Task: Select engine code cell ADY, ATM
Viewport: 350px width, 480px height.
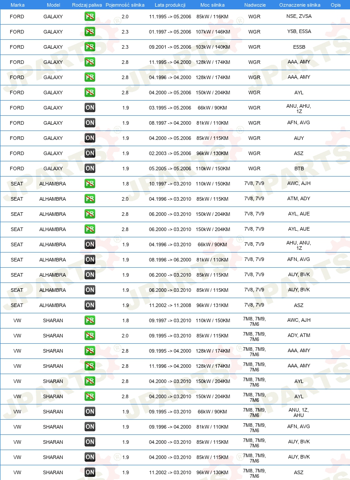Action: [x=299, y=335]
